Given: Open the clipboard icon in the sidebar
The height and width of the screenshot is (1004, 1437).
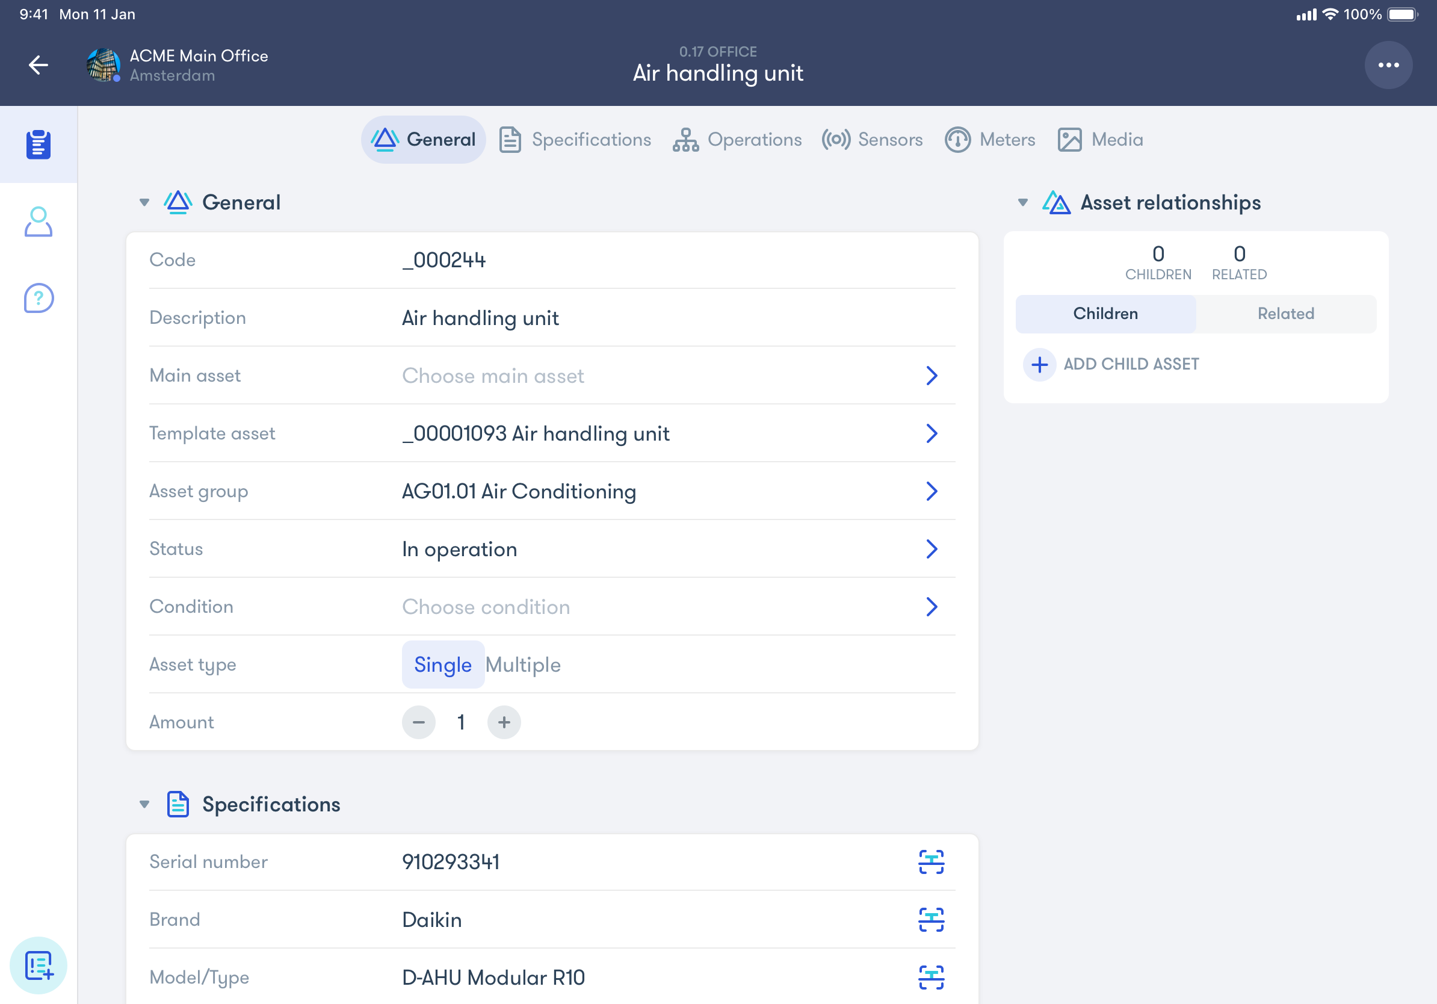Looking at the screenshot, I should tap(38, 144).
